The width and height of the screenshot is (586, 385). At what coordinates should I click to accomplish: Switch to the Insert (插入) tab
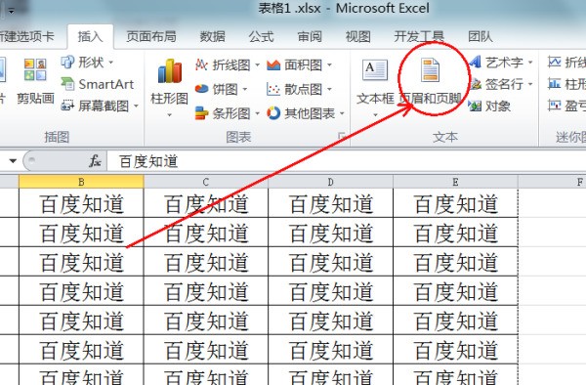click(x=90, y=36)
